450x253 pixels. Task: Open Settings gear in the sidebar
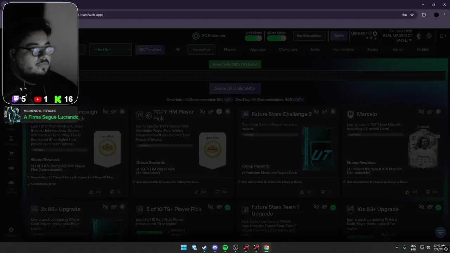click(11, 232)
